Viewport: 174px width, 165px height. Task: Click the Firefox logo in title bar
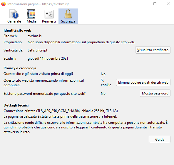tap(3, 4)
